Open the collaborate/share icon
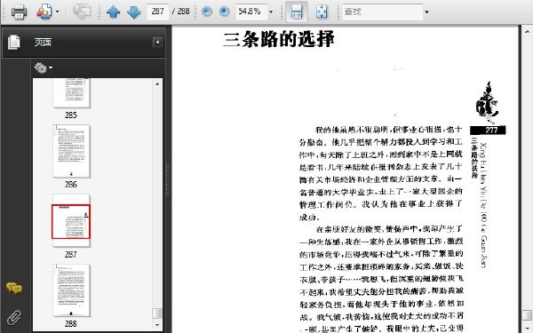This screenshot has height=333, width=533. (x=44, y=12)
